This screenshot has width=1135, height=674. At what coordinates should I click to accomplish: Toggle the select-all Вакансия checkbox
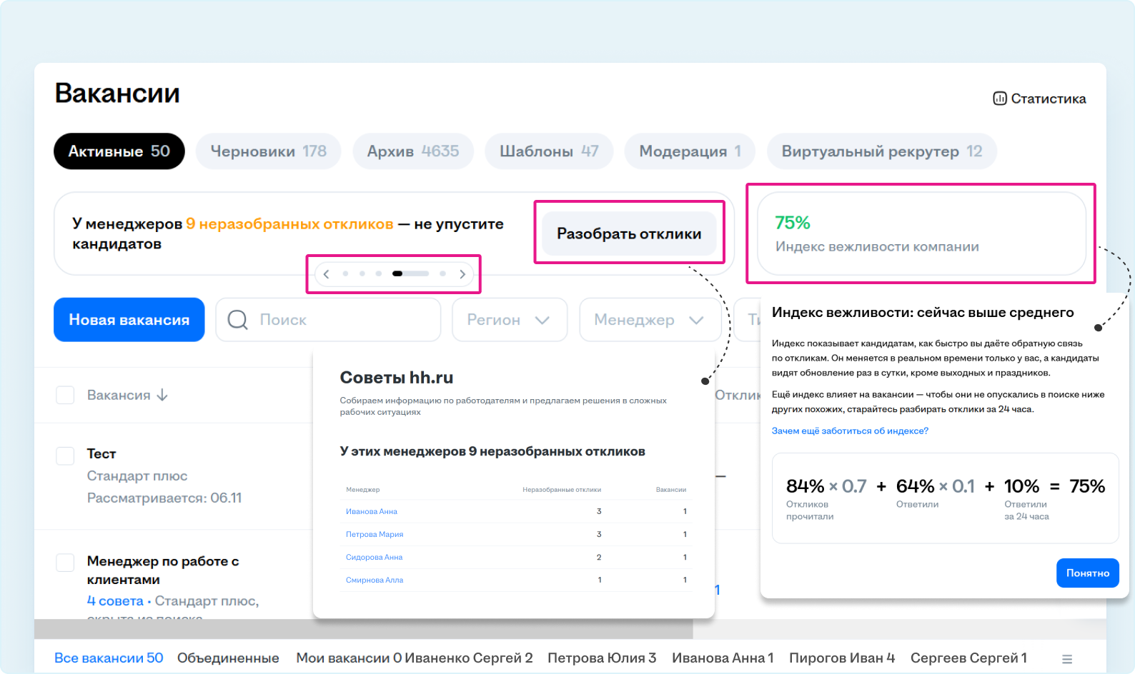65,396
